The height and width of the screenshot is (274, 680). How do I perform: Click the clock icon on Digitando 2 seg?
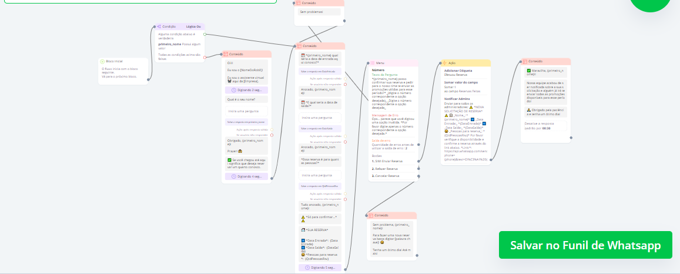(233, 90)
